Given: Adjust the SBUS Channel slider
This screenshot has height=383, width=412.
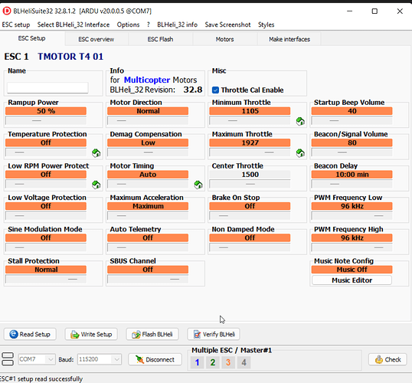Looking at the screenshot, I should pyautogui.click(x=148, y=279).
